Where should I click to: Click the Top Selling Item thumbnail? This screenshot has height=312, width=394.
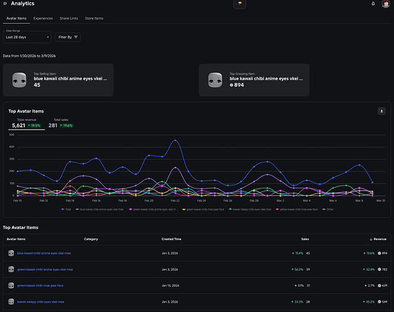(19, 80)
